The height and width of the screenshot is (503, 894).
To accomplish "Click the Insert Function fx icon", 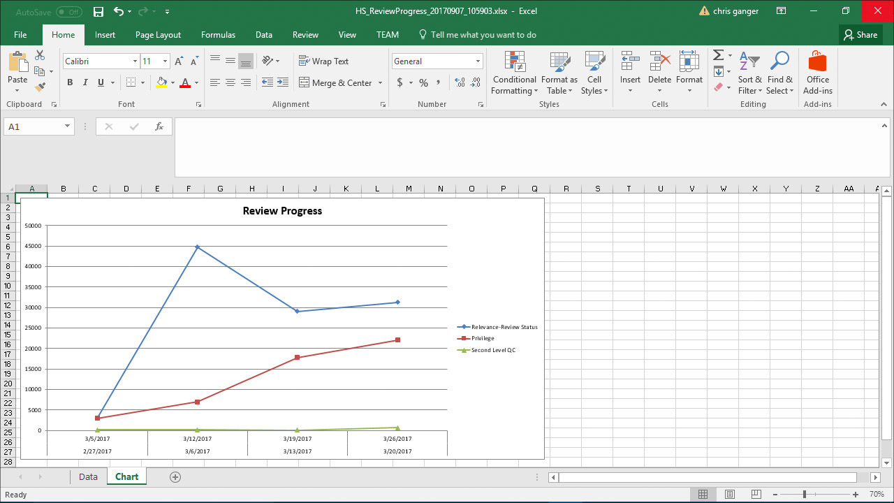I will [159, 126].
